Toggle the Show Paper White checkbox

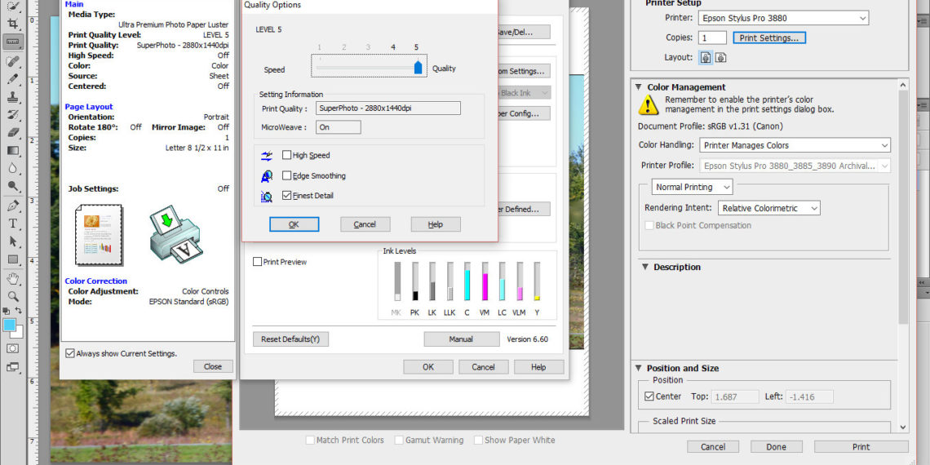click(x=477, y=440)
